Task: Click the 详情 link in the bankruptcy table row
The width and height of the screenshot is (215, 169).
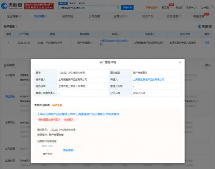Action: [x=207, y=42]
